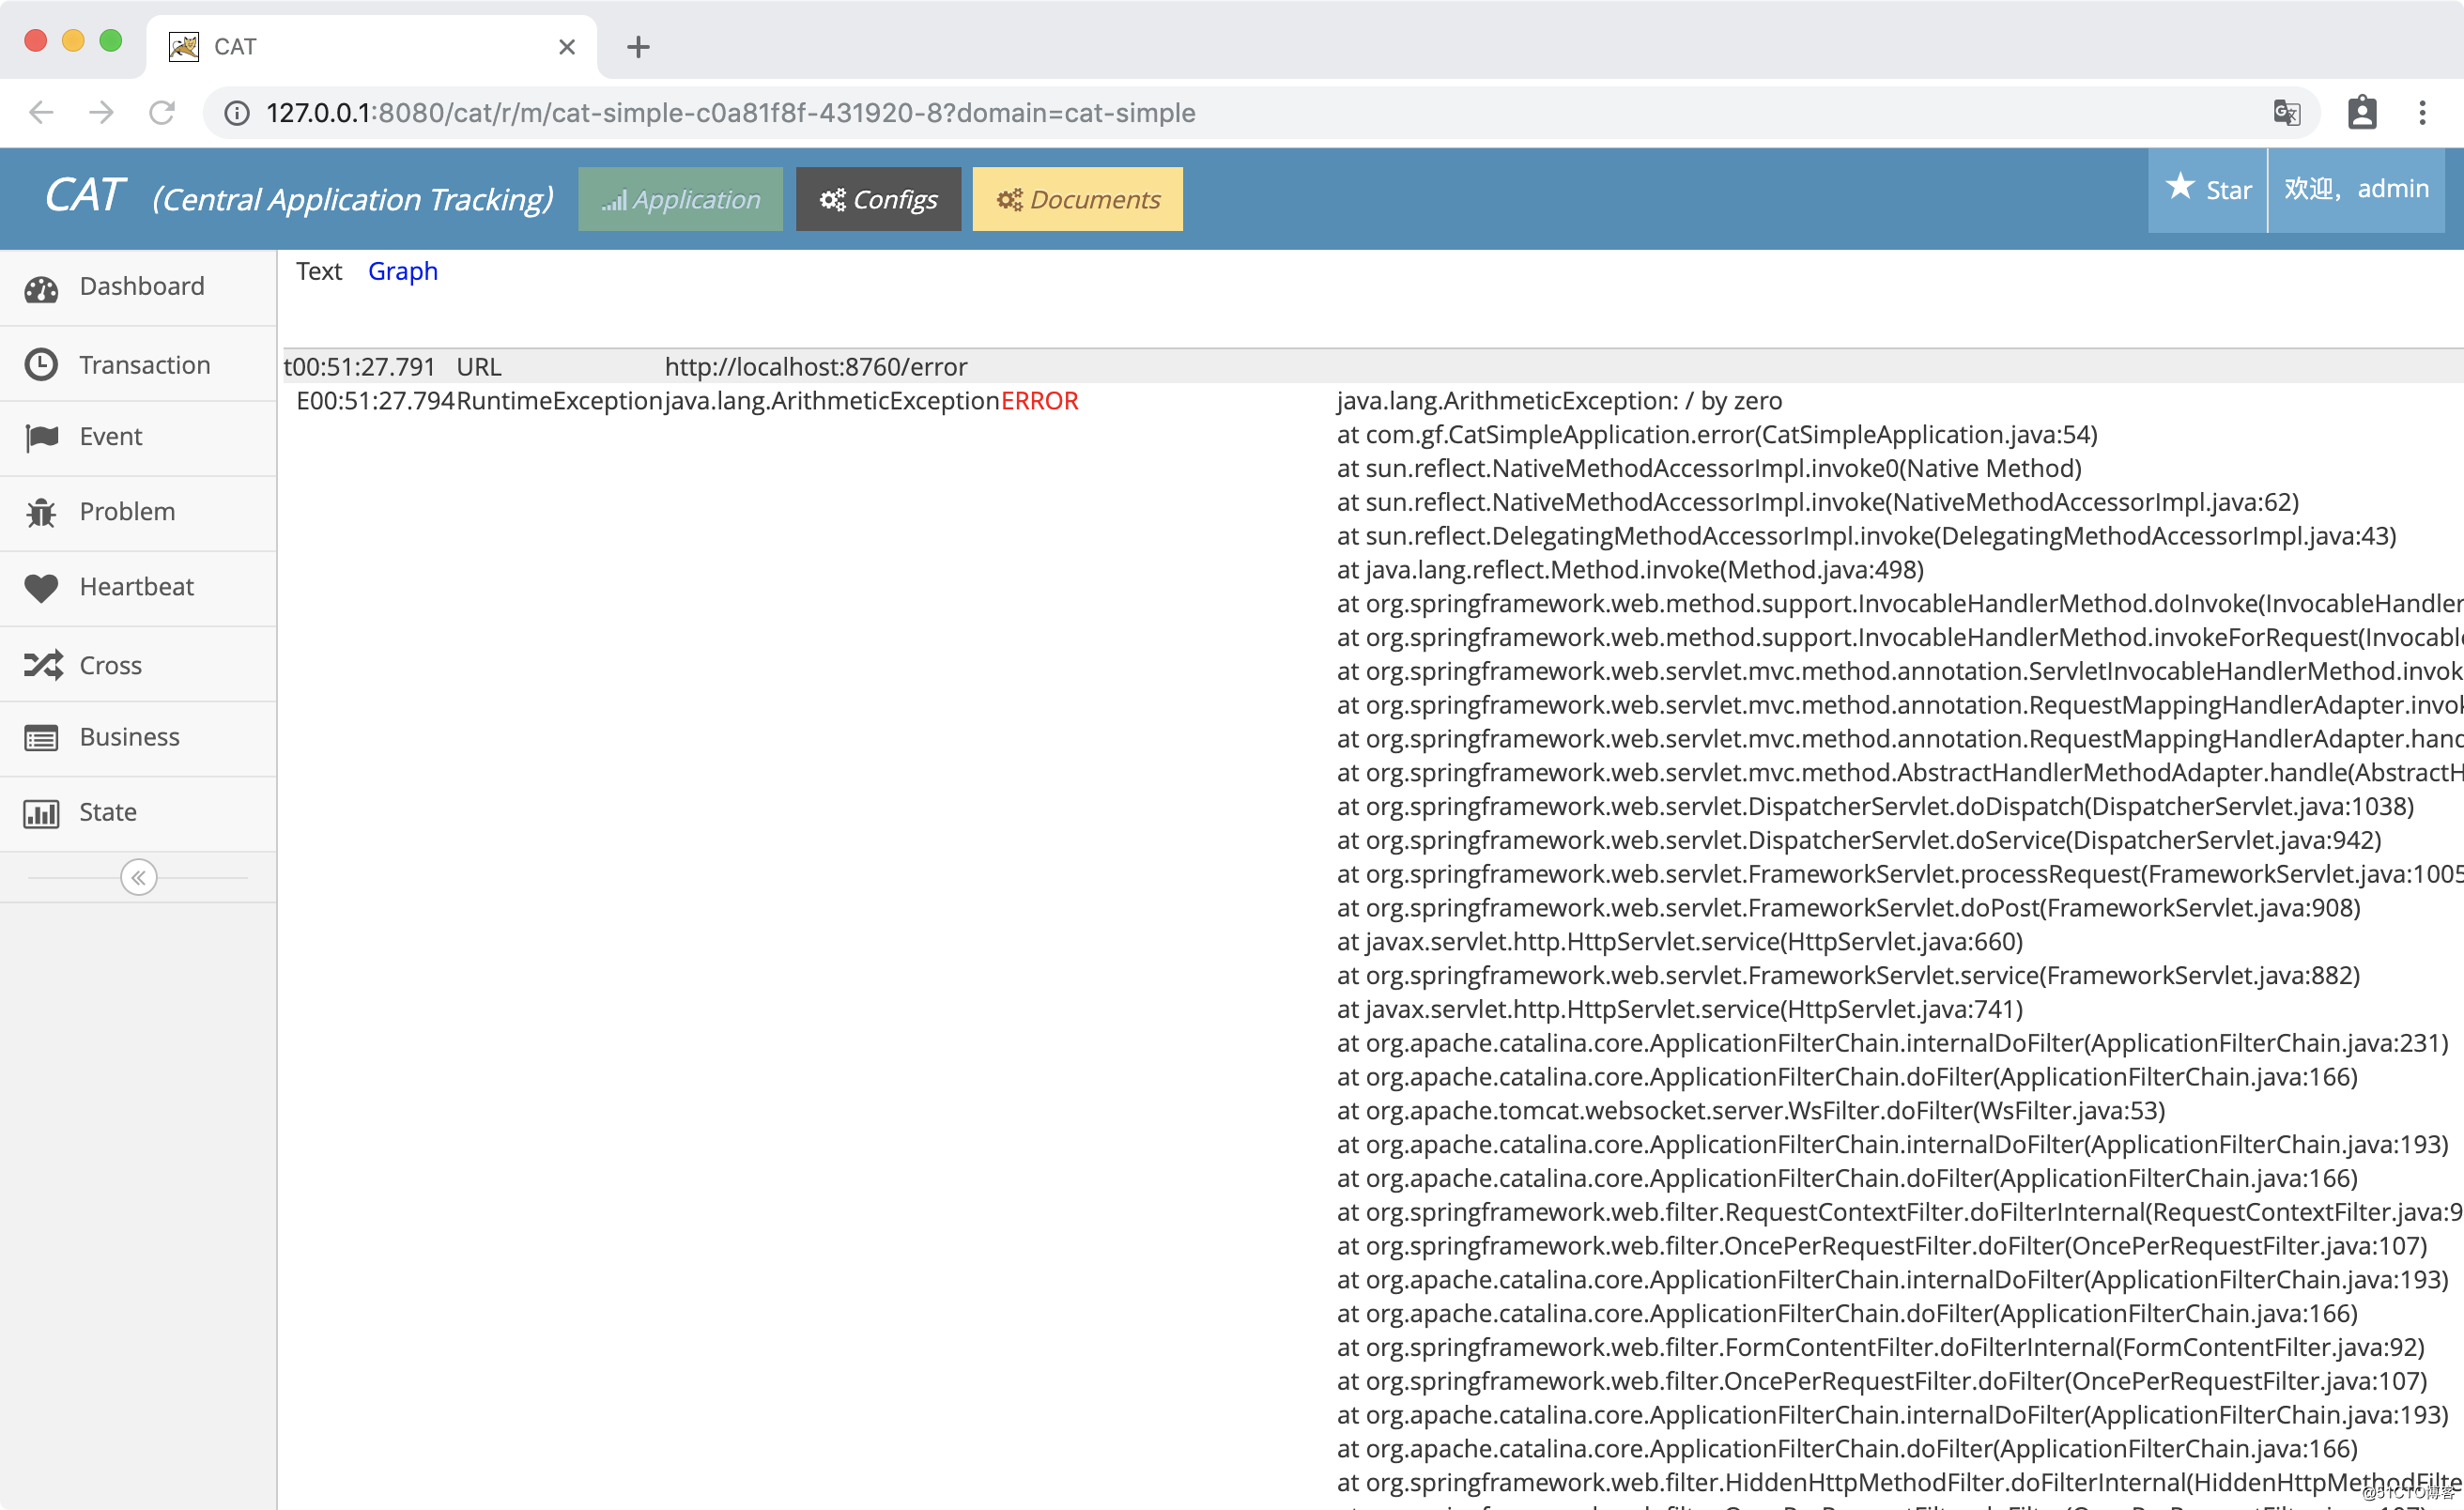2464x1510 pixels.
Task: Click the t00:51:27.791 timestamp
Action: [360, 367]
